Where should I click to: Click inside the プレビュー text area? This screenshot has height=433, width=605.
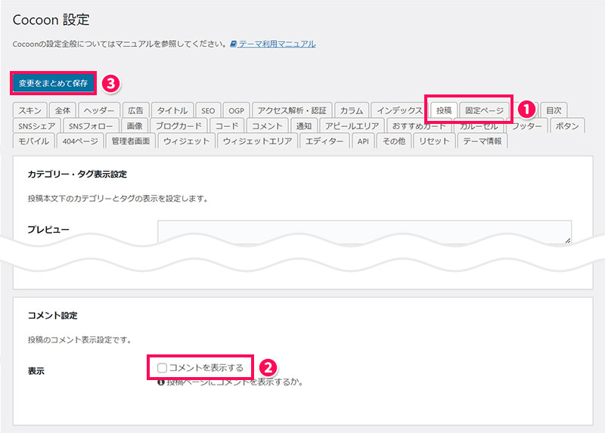click(x=365, y=230)
